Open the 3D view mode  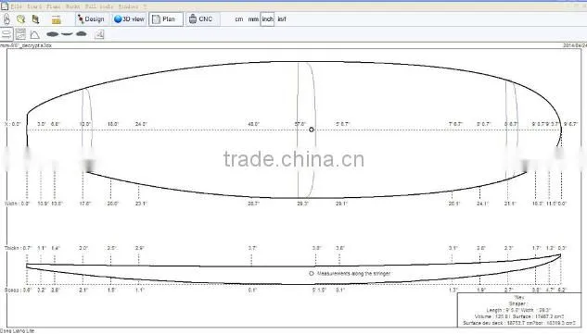(x=129, y=19)
